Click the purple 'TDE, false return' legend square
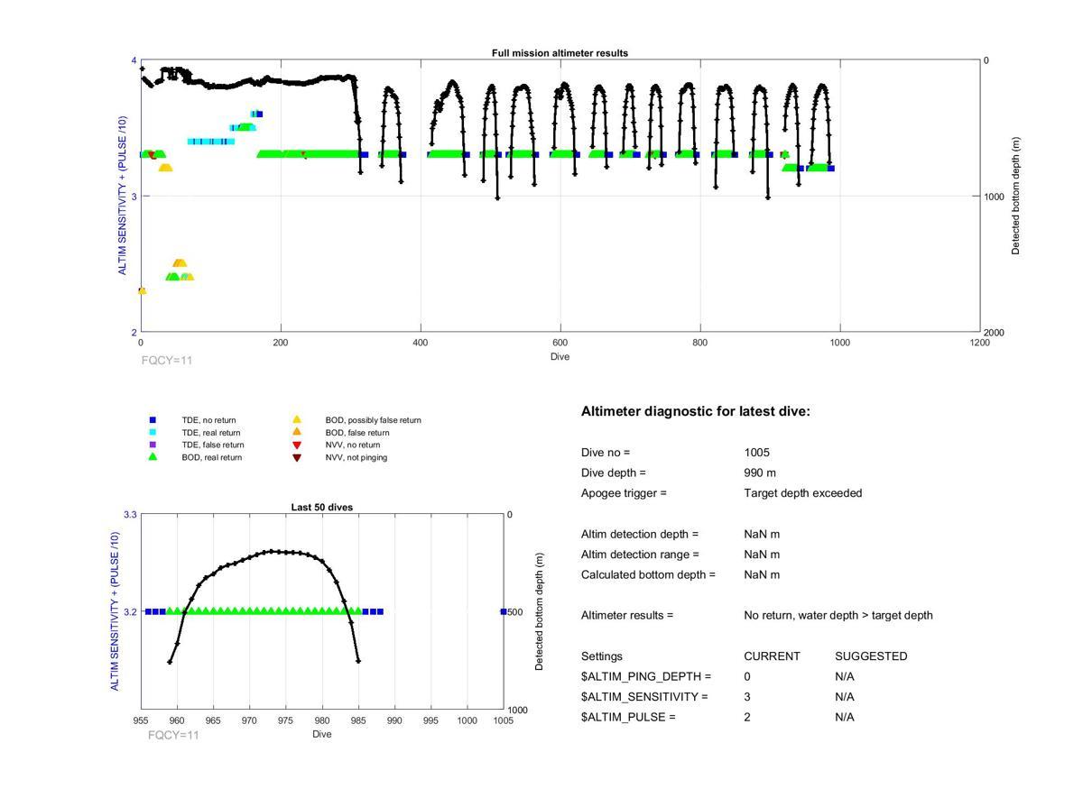 coord(153,445)
